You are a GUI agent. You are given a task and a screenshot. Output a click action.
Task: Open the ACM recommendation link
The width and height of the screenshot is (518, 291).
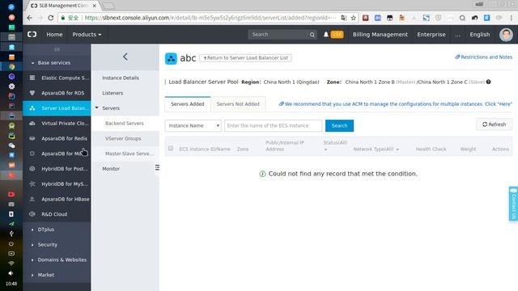[x=396, y=104]
